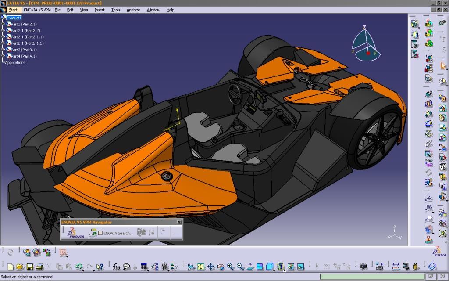Click the Applications tree entry
The width and height of the screenshot is (449, 281).
tap(15, 62)
